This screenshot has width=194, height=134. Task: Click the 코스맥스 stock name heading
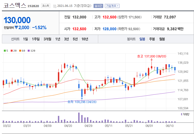[x=15, y=5]
